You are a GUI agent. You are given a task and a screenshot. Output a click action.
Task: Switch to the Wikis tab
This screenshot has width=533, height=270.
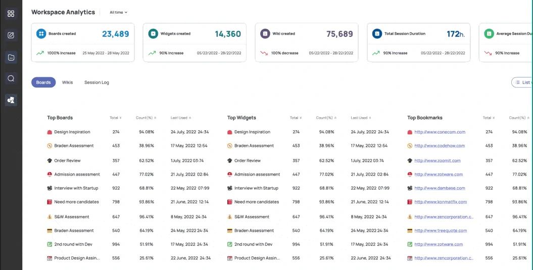(67, 82)
